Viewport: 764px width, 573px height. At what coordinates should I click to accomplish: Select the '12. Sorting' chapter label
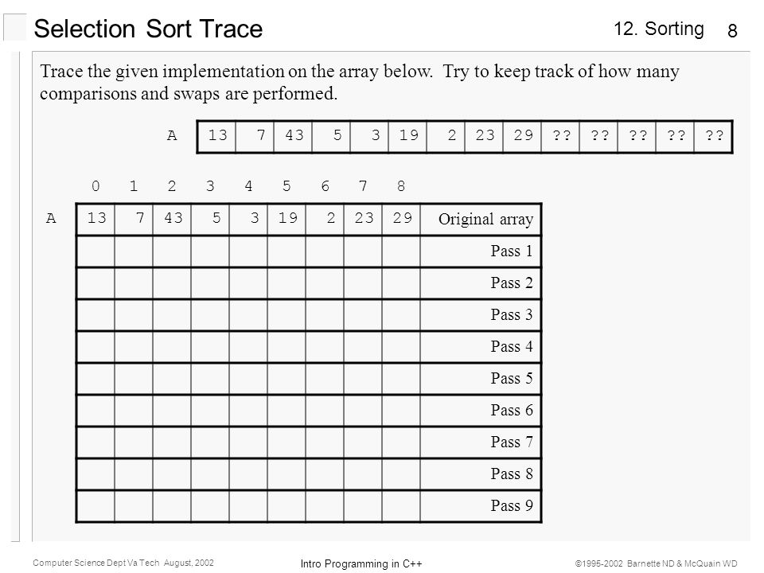click(658, 29)
